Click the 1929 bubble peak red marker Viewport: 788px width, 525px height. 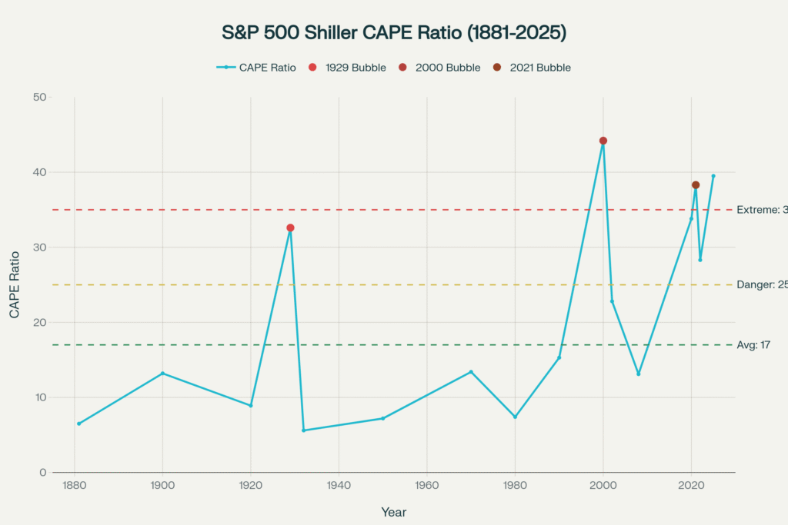click(290, 228)
